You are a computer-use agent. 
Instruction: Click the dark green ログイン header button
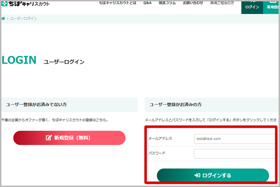coord(252,7)
